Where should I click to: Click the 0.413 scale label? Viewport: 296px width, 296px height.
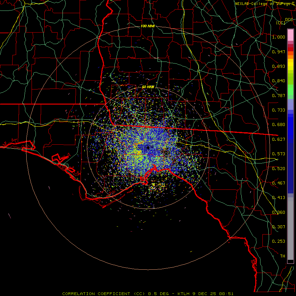pos(279,198)
